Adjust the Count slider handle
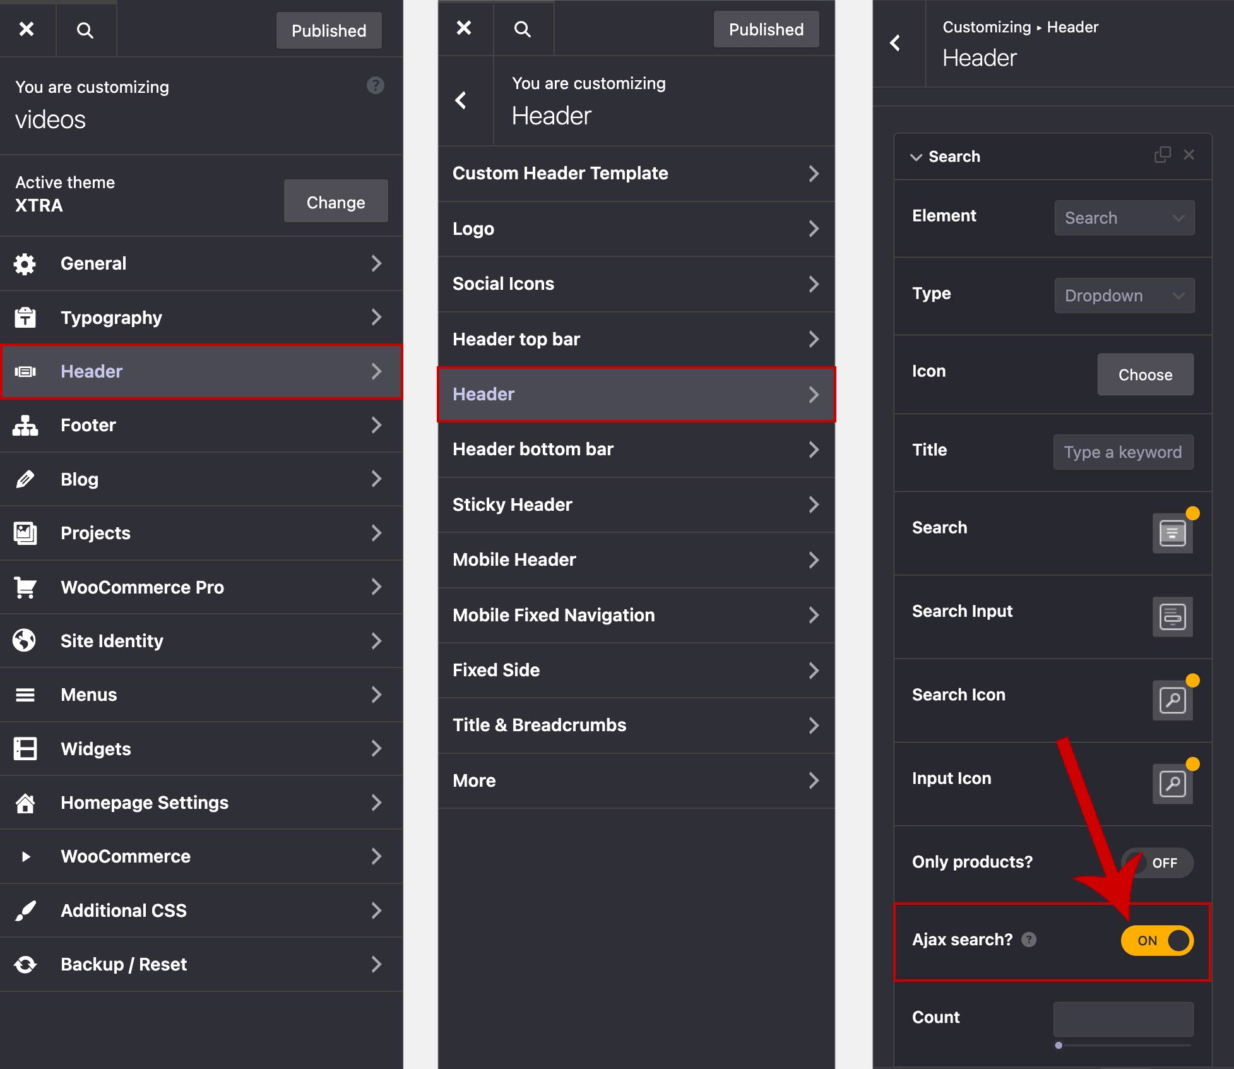1234x1069 pixels. click(1059, 1045)
